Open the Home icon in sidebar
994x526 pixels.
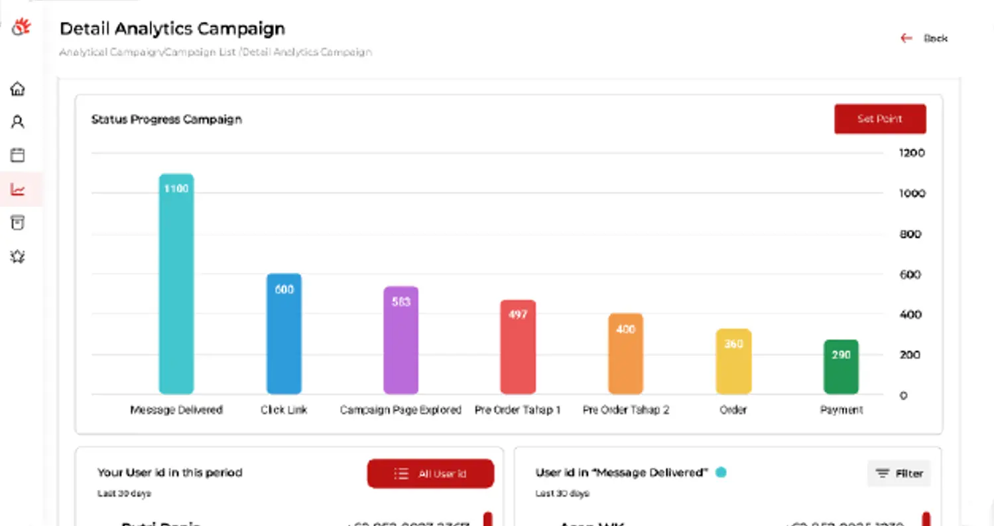[x=18, y=88]
